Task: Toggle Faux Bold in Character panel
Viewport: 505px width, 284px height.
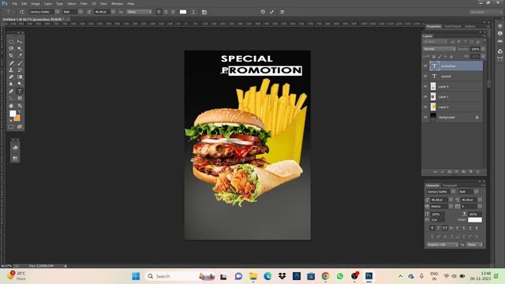Action: 432,228
